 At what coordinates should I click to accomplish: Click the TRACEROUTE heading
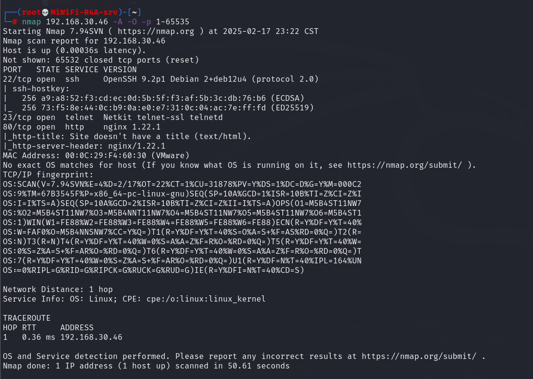(x=27, y=318)
